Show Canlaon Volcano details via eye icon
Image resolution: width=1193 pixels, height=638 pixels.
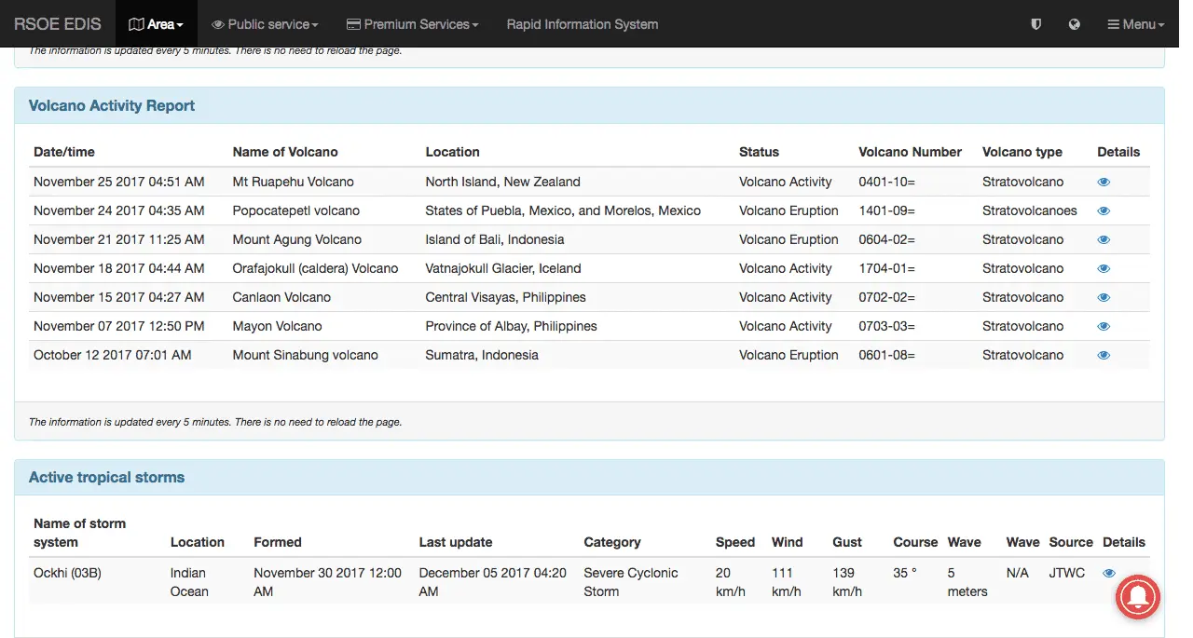1104,297
